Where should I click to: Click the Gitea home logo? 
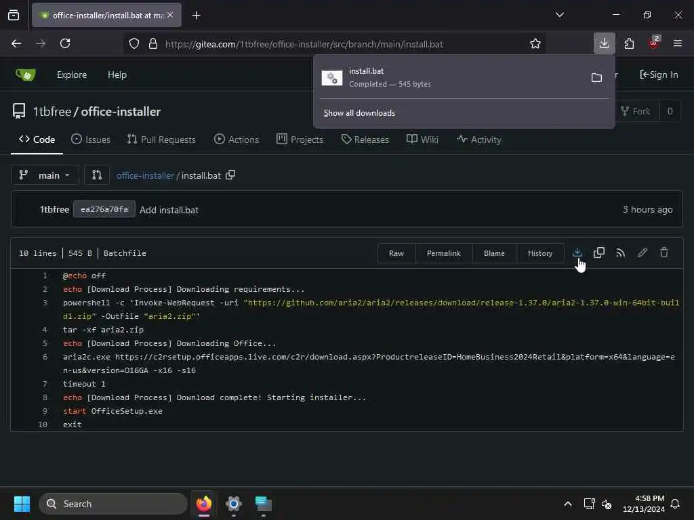[x=26, y=74]
